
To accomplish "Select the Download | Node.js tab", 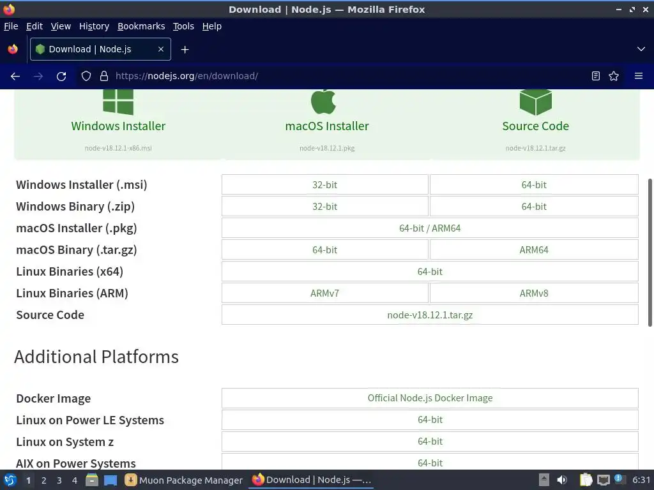I will 100,49.
